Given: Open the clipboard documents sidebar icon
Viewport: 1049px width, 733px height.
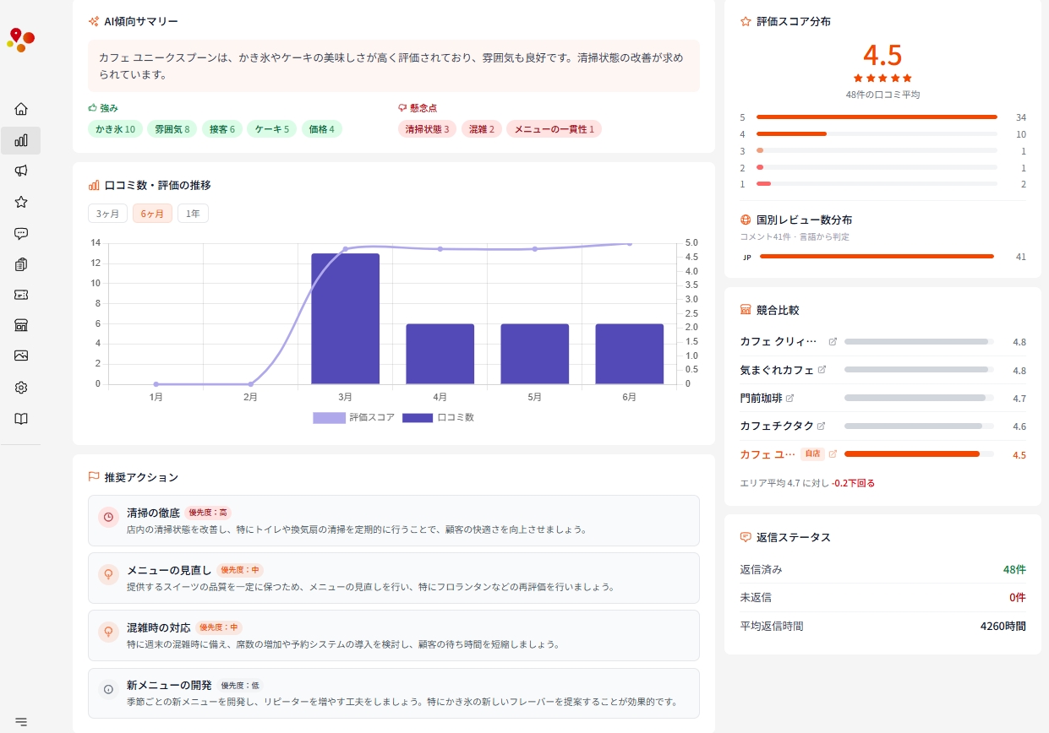Looking at the screenshot, I should pos(21,264).
